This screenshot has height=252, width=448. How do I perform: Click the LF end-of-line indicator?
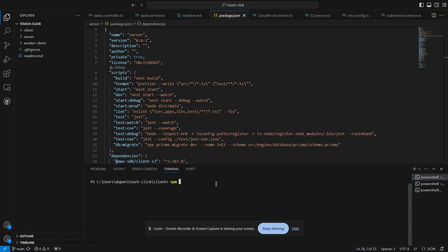pyautogui.click(x=415, y=249)
